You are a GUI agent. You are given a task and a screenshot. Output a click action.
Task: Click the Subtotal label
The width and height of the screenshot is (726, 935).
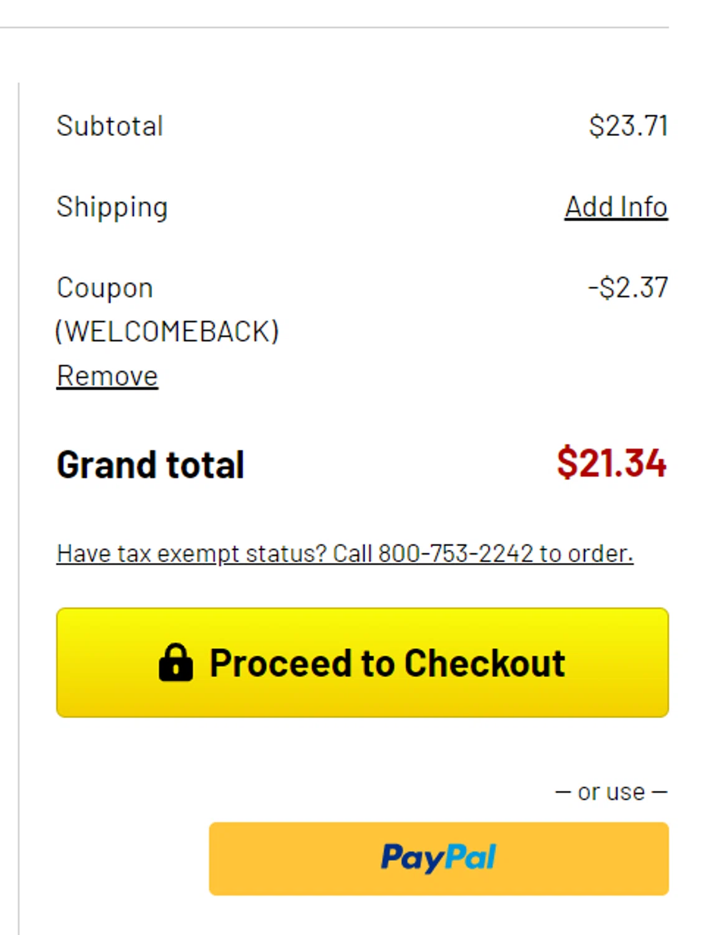[x=110, y=126]
